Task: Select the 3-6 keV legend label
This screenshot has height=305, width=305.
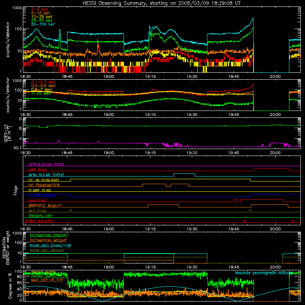Action: 40,9
